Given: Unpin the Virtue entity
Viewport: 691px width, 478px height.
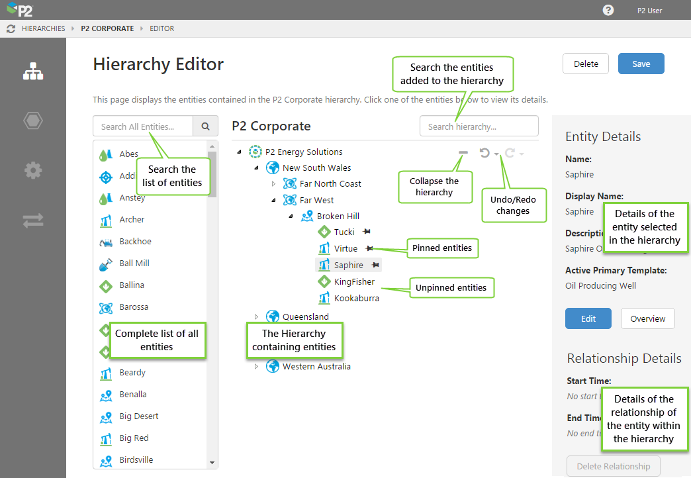Looking at the screenshot, I should click(369, 248).
